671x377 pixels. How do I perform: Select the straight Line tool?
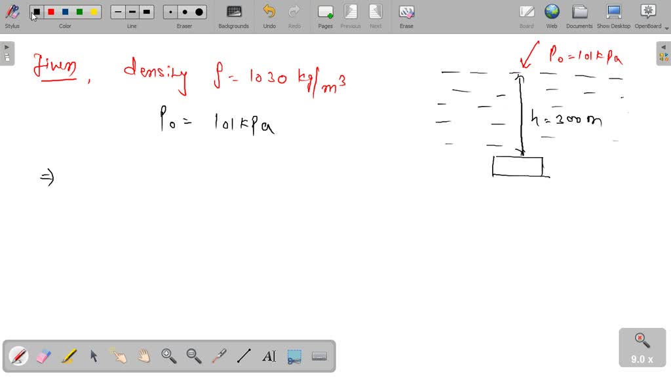coord(243,355)
